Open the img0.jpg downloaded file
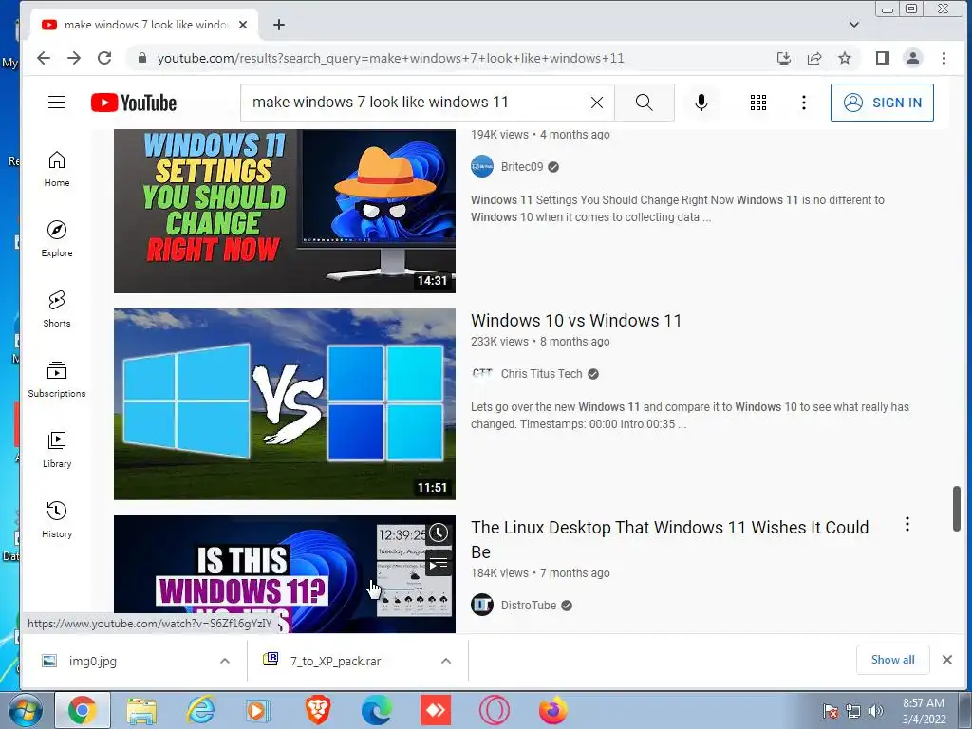Image resolution: width=972 pixels, height=729 pixels. point(93,661)
